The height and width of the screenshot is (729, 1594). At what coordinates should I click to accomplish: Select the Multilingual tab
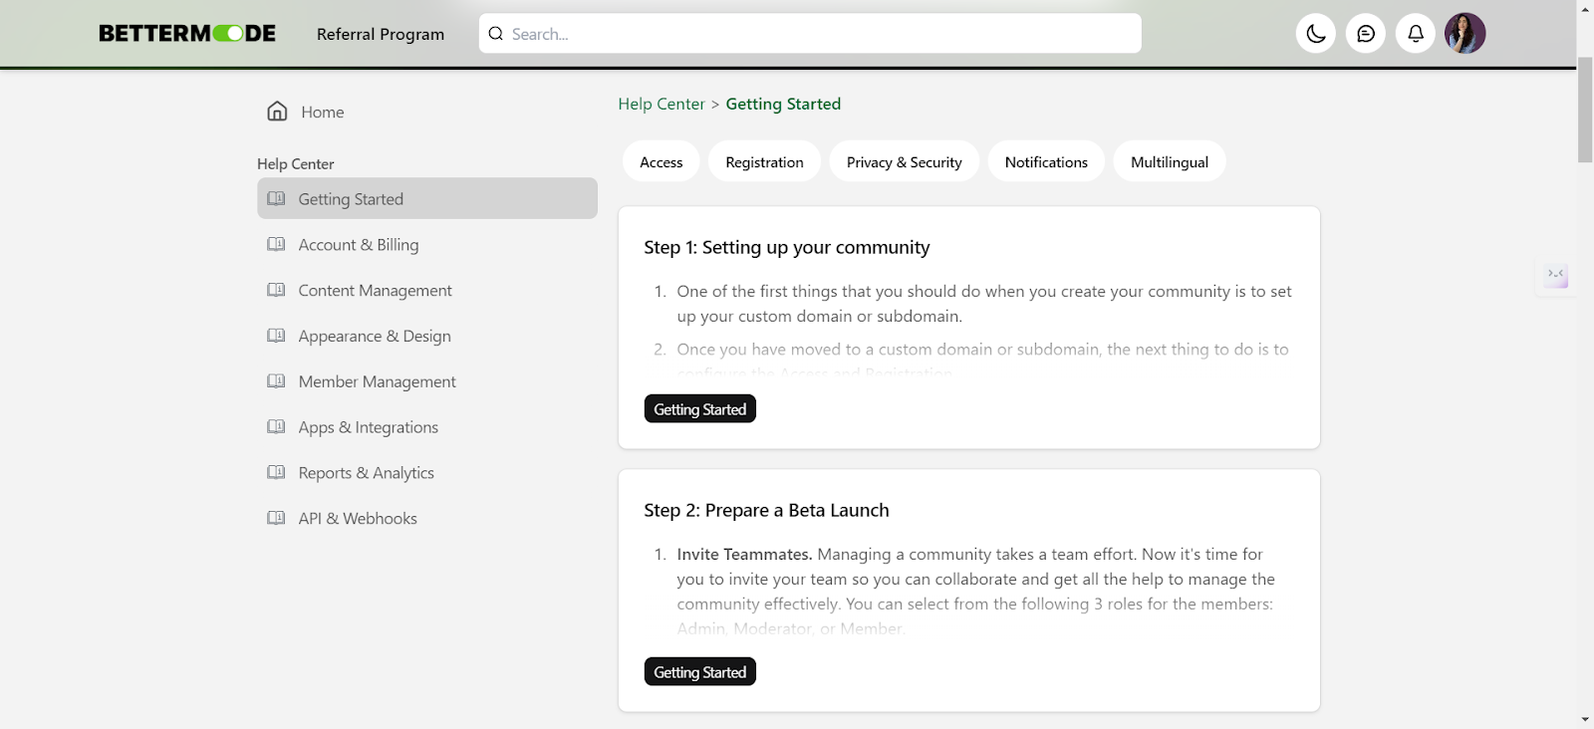pyautogui.click(x=1170, y=161)
